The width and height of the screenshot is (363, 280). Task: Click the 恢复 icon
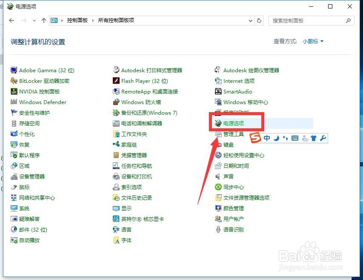(14, 144)
